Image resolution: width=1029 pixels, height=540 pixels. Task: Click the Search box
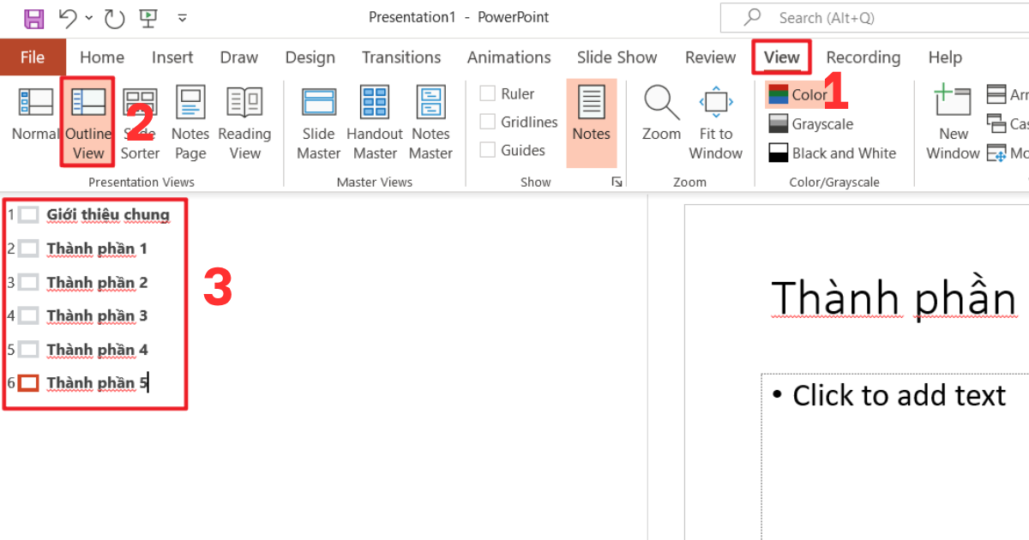875,17
